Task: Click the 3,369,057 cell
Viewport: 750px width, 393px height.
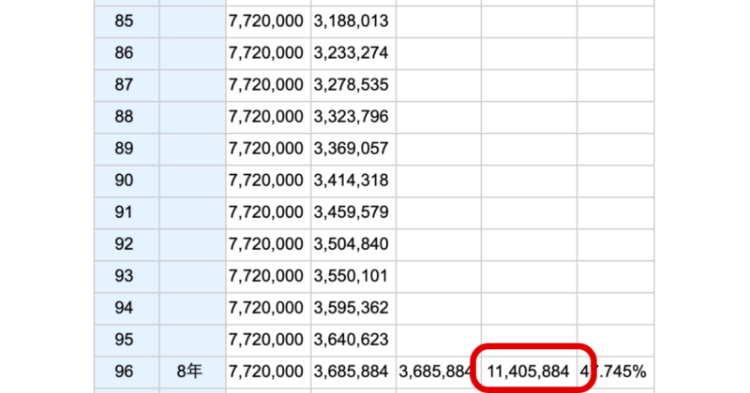Action: 351,148
